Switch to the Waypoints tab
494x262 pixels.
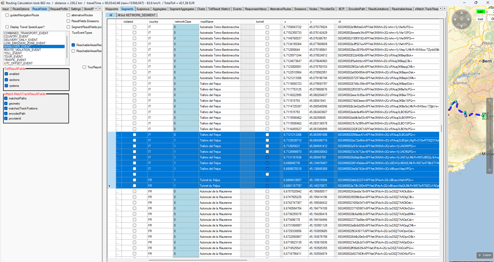coord(111,9)
